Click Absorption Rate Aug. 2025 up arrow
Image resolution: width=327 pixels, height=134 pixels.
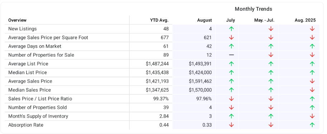(x=312, y=125)
